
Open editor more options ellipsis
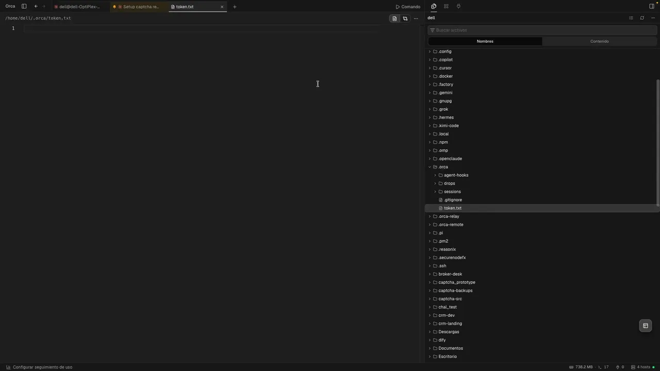click(x=416, y=18)
